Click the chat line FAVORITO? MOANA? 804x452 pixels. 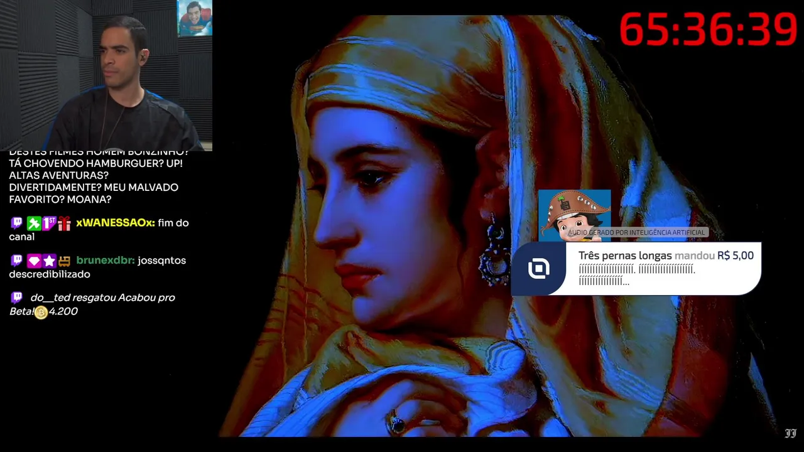pyautogui.click(x=60, y=199)
